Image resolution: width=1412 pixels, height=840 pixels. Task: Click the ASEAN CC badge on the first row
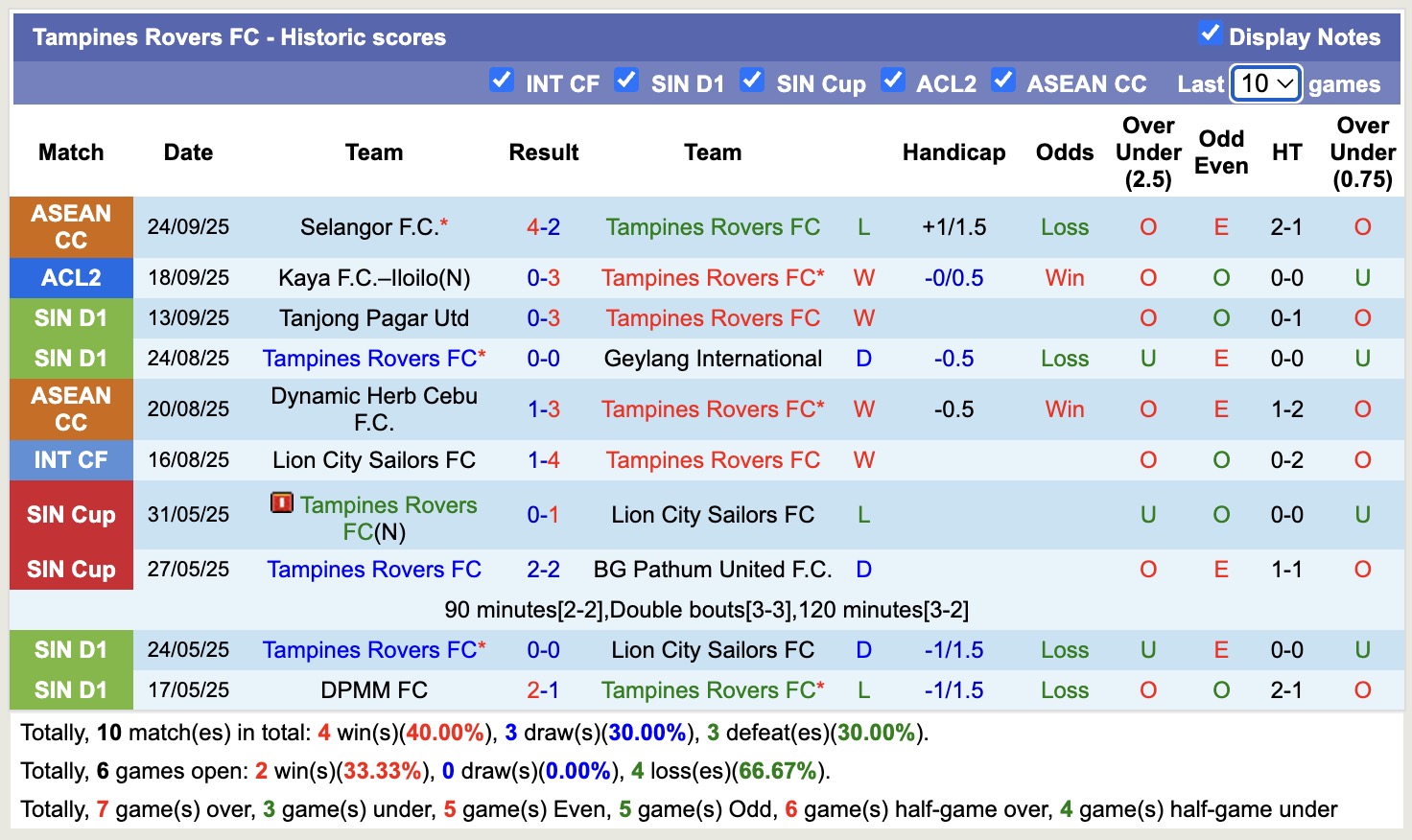pos(71,226)
